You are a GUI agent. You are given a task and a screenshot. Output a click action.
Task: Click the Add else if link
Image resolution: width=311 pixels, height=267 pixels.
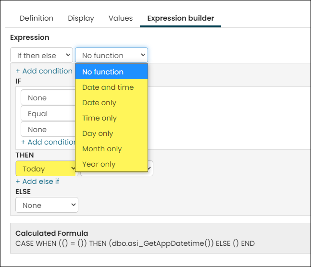click(x=37, y=182)
